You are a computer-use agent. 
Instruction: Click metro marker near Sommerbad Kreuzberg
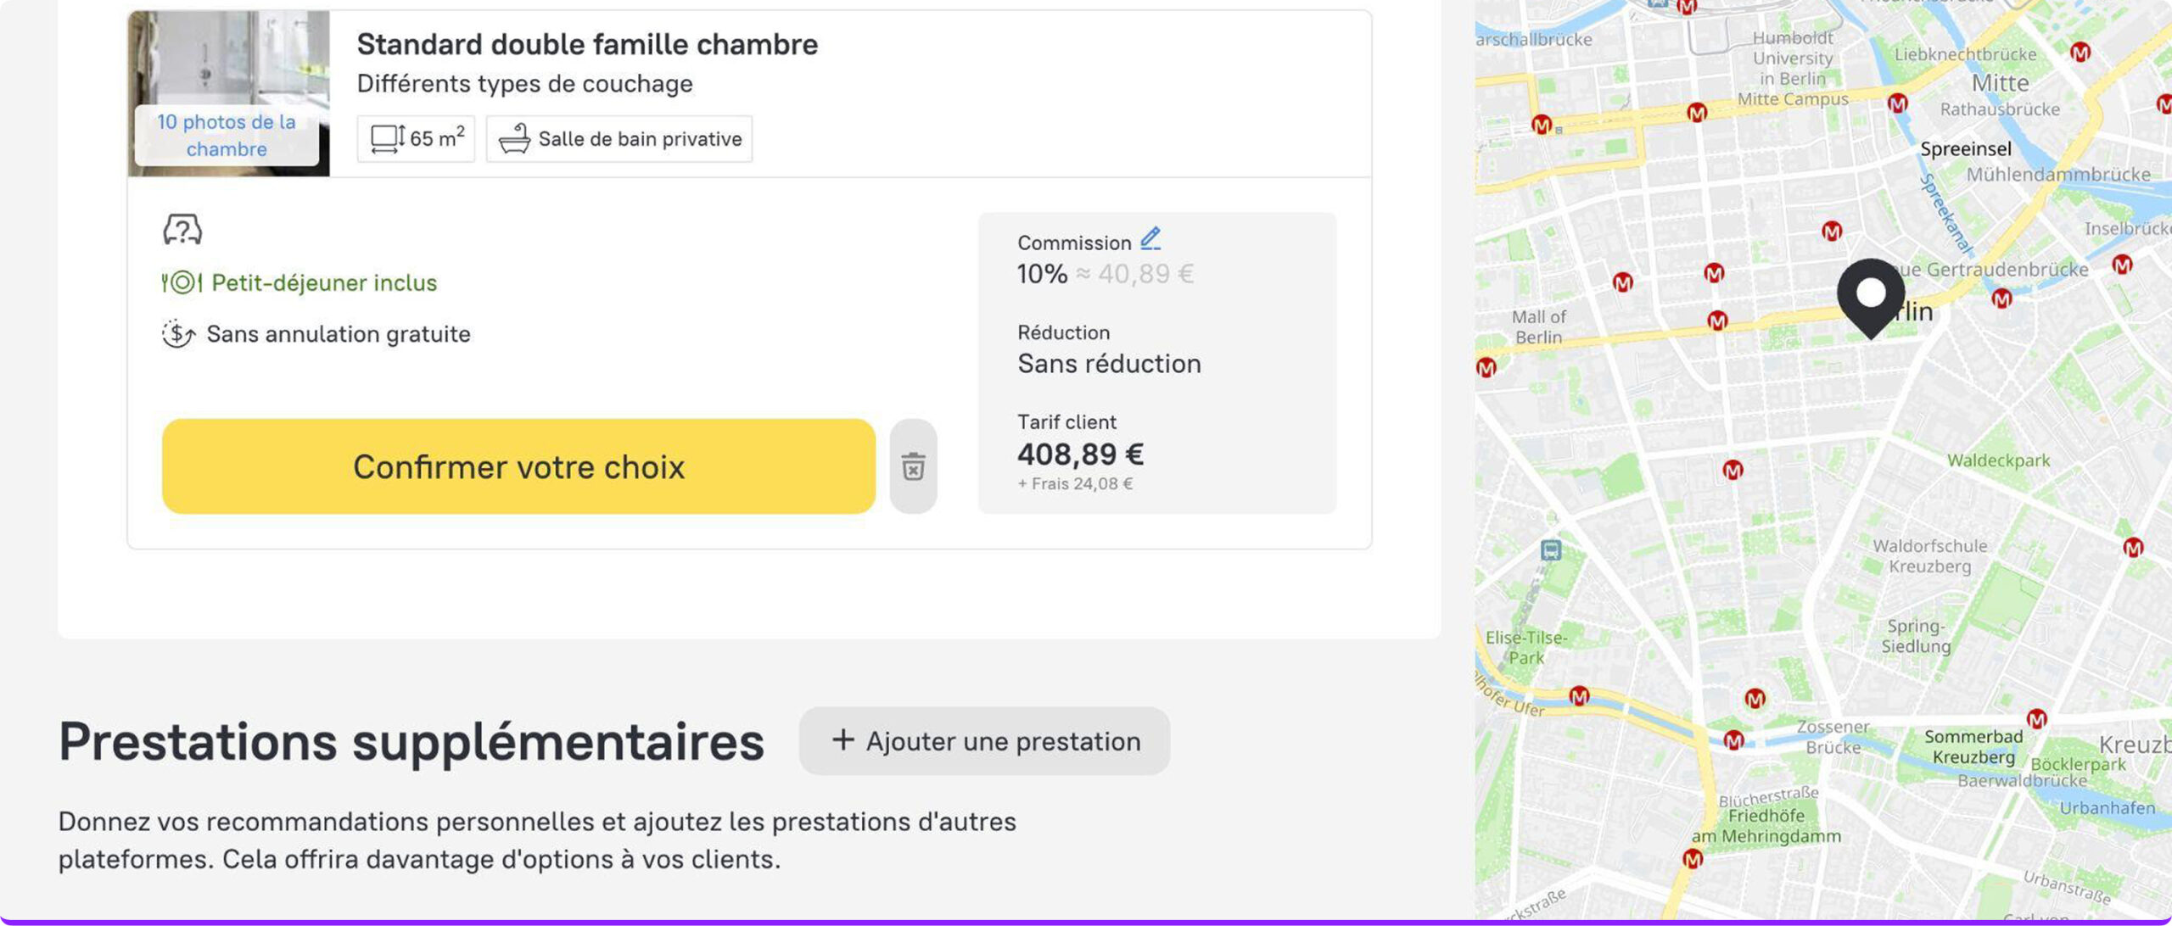click(2036, 719)
